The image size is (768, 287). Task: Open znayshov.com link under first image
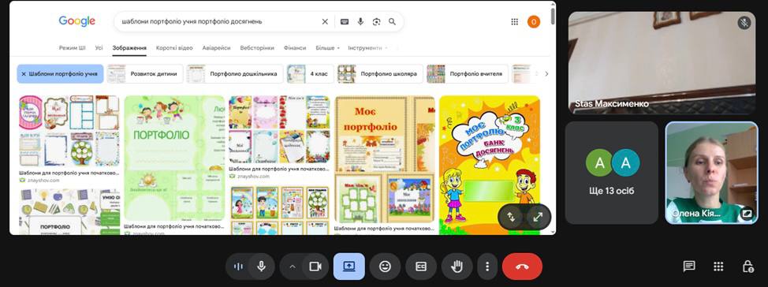point(43,181)
